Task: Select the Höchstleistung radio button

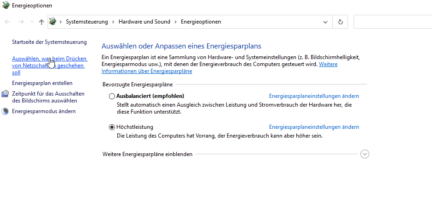Action: (112, 127)
